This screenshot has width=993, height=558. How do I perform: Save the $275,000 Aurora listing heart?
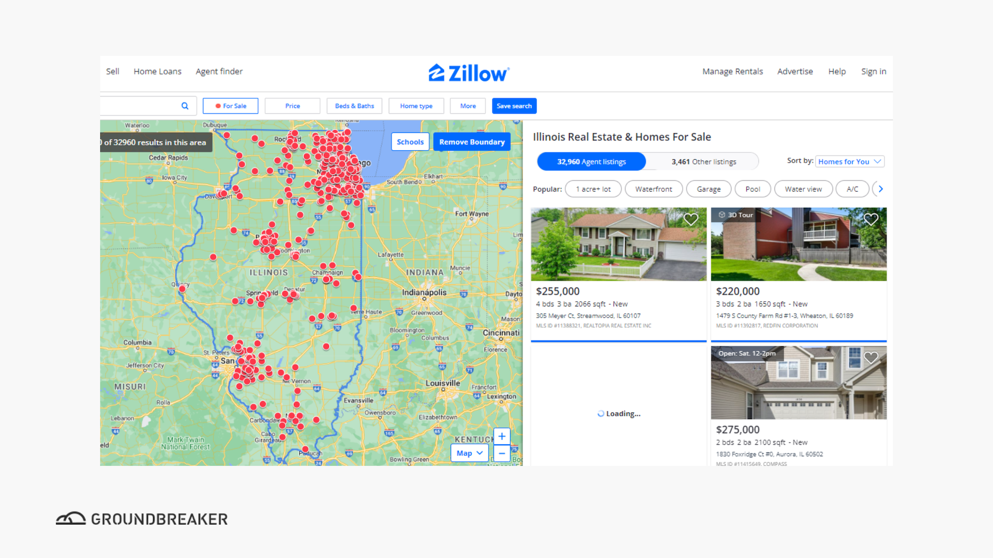click(871, 357)
